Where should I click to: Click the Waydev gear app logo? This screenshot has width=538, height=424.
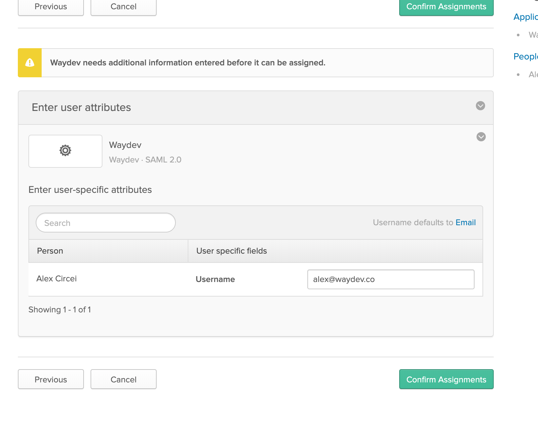[65, 151]
